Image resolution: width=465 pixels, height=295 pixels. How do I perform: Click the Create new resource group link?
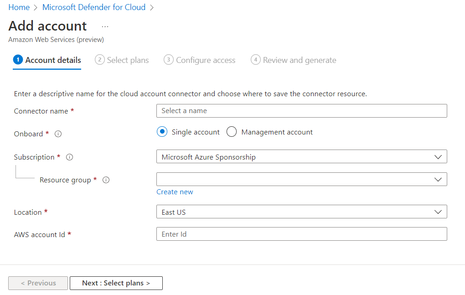click(175, 192)
